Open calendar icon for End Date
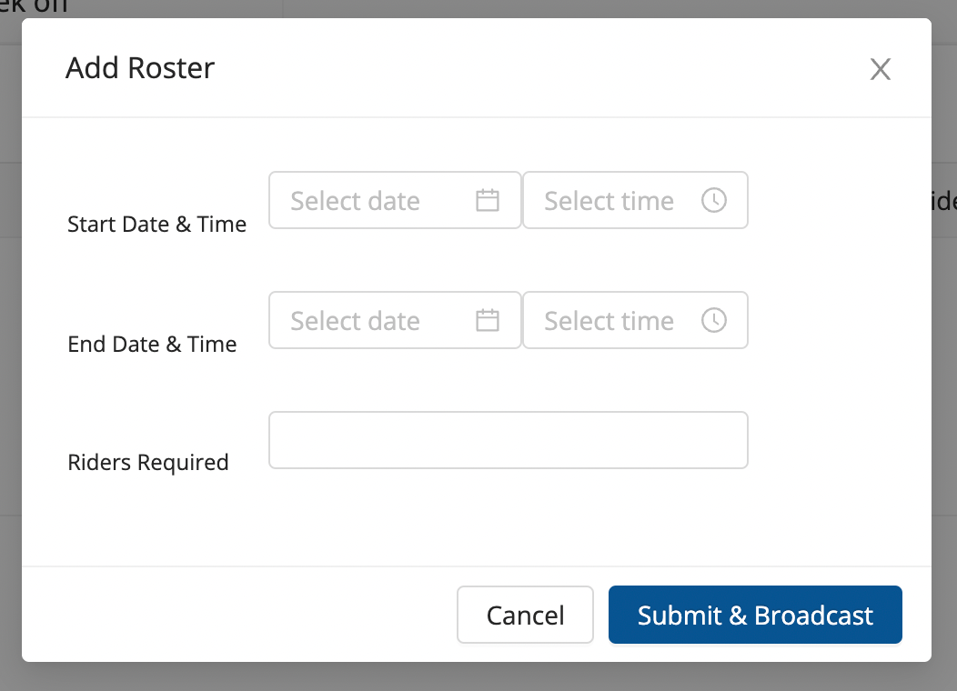957x691 pixels. 489,320
